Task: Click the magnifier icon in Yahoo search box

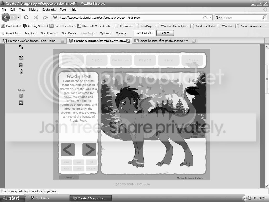Action: (x=264, y=17)
